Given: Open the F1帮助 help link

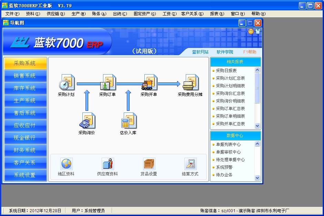Looking at the screenshot, I should point(250,52).
